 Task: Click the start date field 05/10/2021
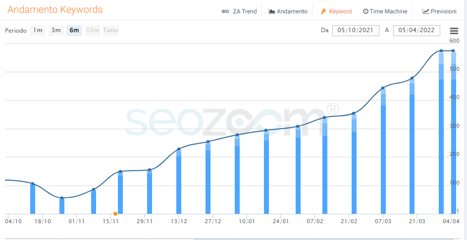(x=356, y=31)
